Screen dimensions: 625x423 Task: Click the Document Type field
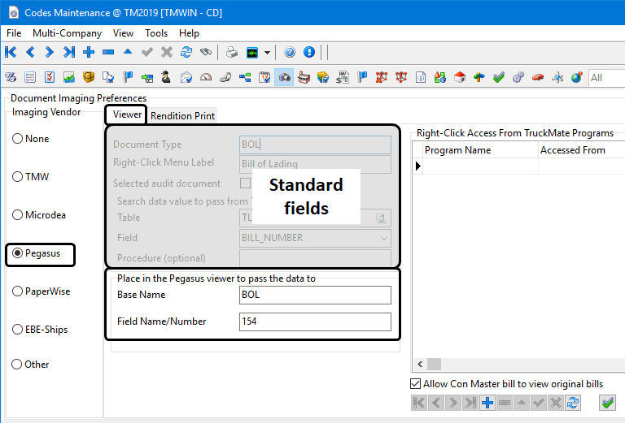coord(315,145)
